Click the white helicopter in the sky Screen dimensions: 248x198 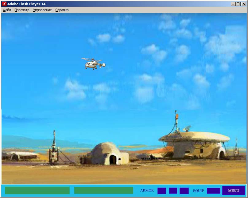coord(93,64)
